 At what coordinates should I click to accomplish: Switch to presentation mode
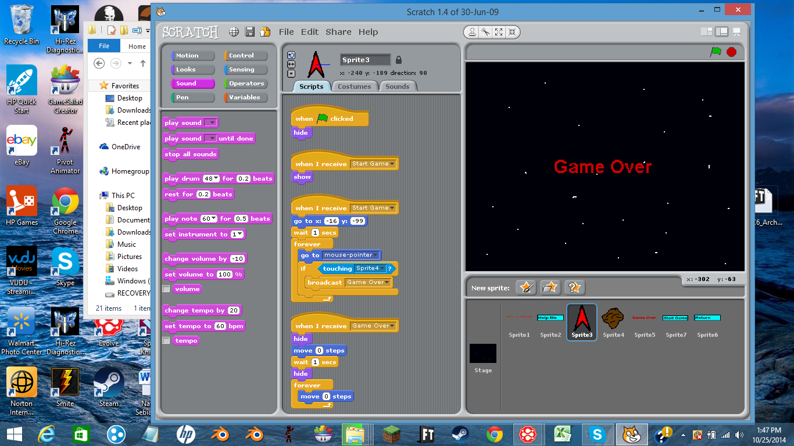[x=737, y=32]
